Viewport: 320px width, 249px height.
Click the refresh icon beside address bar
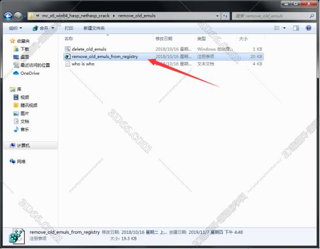point(225,16)
